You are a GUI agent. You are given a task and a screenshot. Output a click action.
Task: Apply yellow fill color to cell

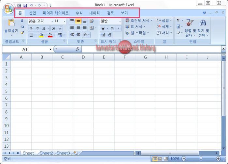pyautogui.click(x=41, y=35)
